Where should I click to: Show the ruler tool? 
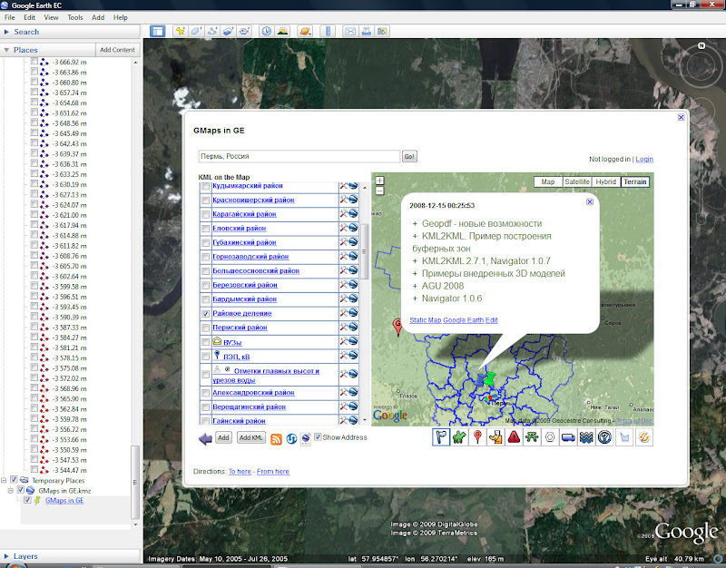click(328, 31)
